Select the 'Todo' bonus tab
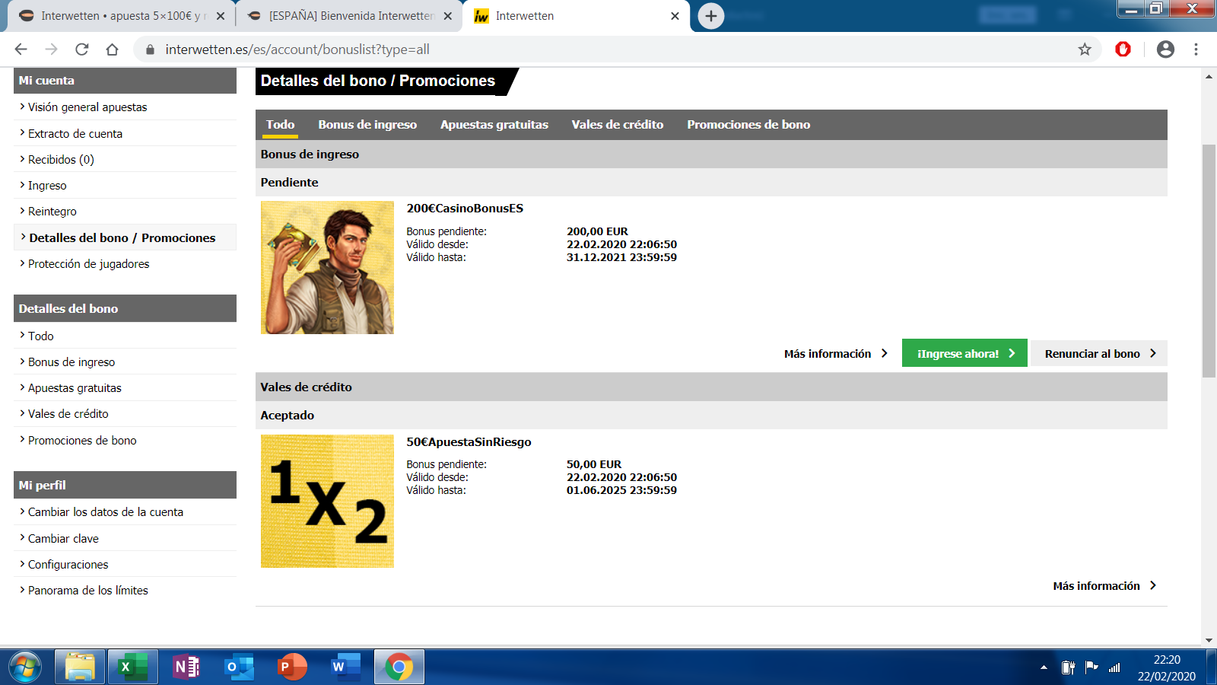Viewport: 1217px width, 685px height. (x=280, y=125)
